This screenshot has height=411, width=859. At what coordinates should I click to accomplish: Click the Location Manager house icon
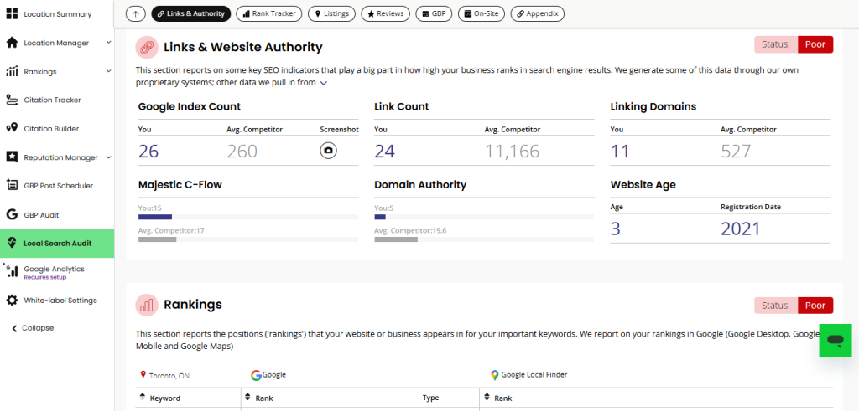point(12,43)
